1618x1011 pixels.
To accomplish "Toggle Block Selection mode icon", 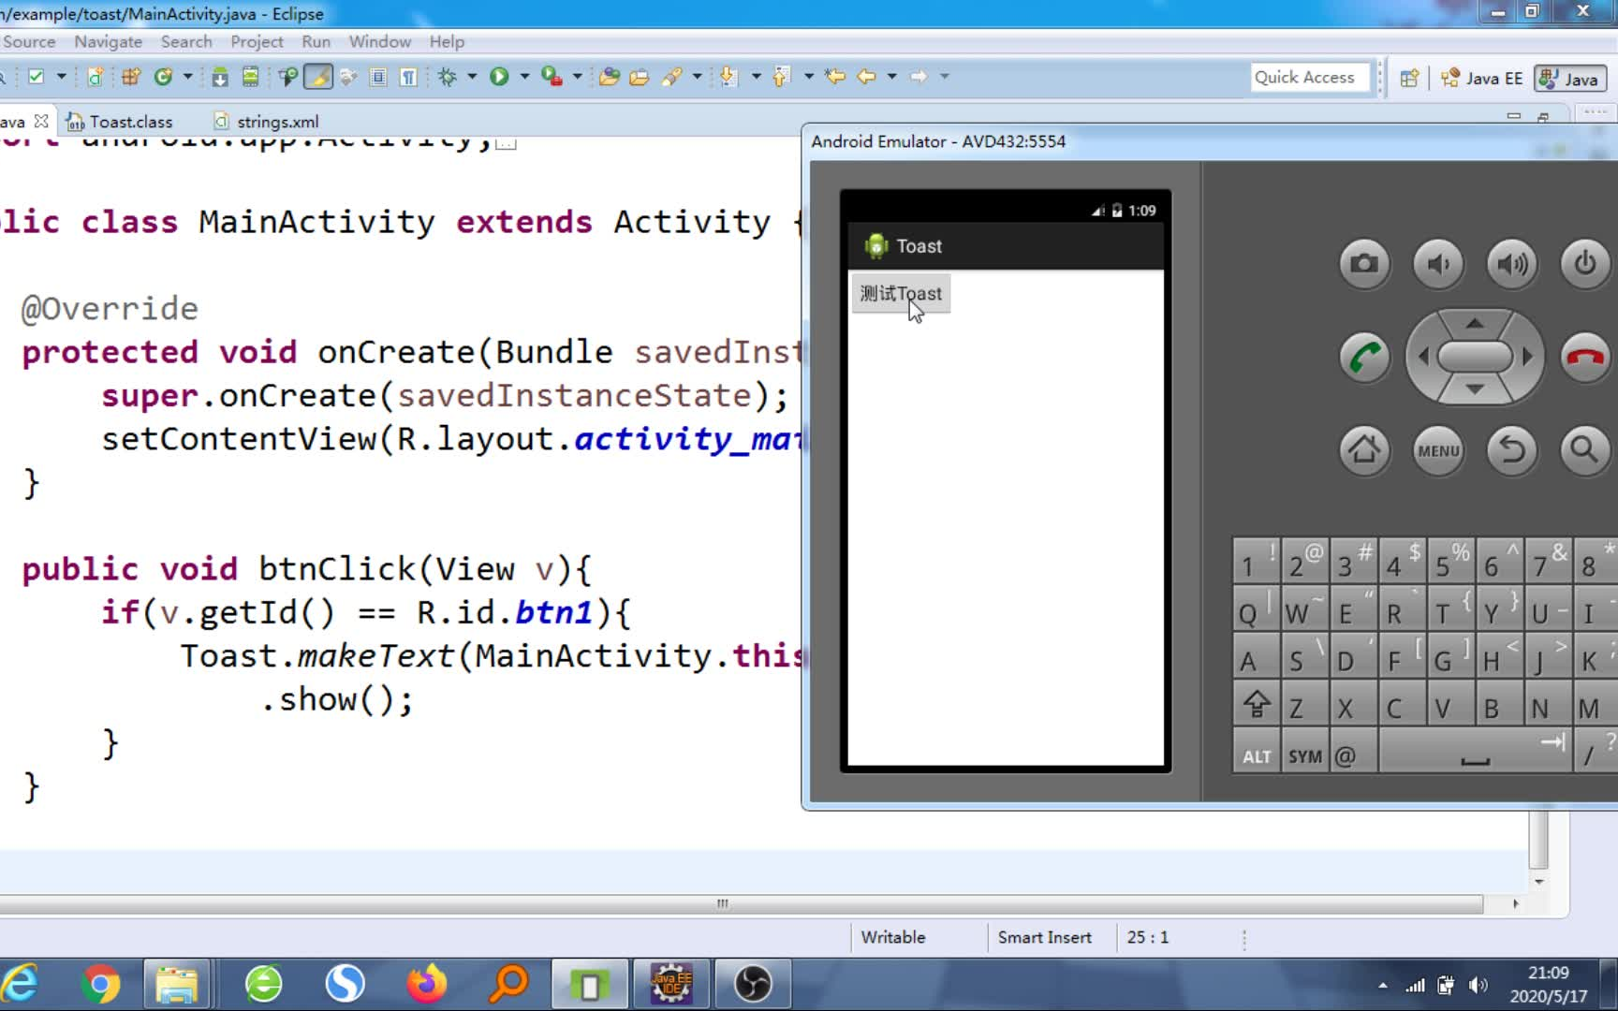I will (378, 77).
